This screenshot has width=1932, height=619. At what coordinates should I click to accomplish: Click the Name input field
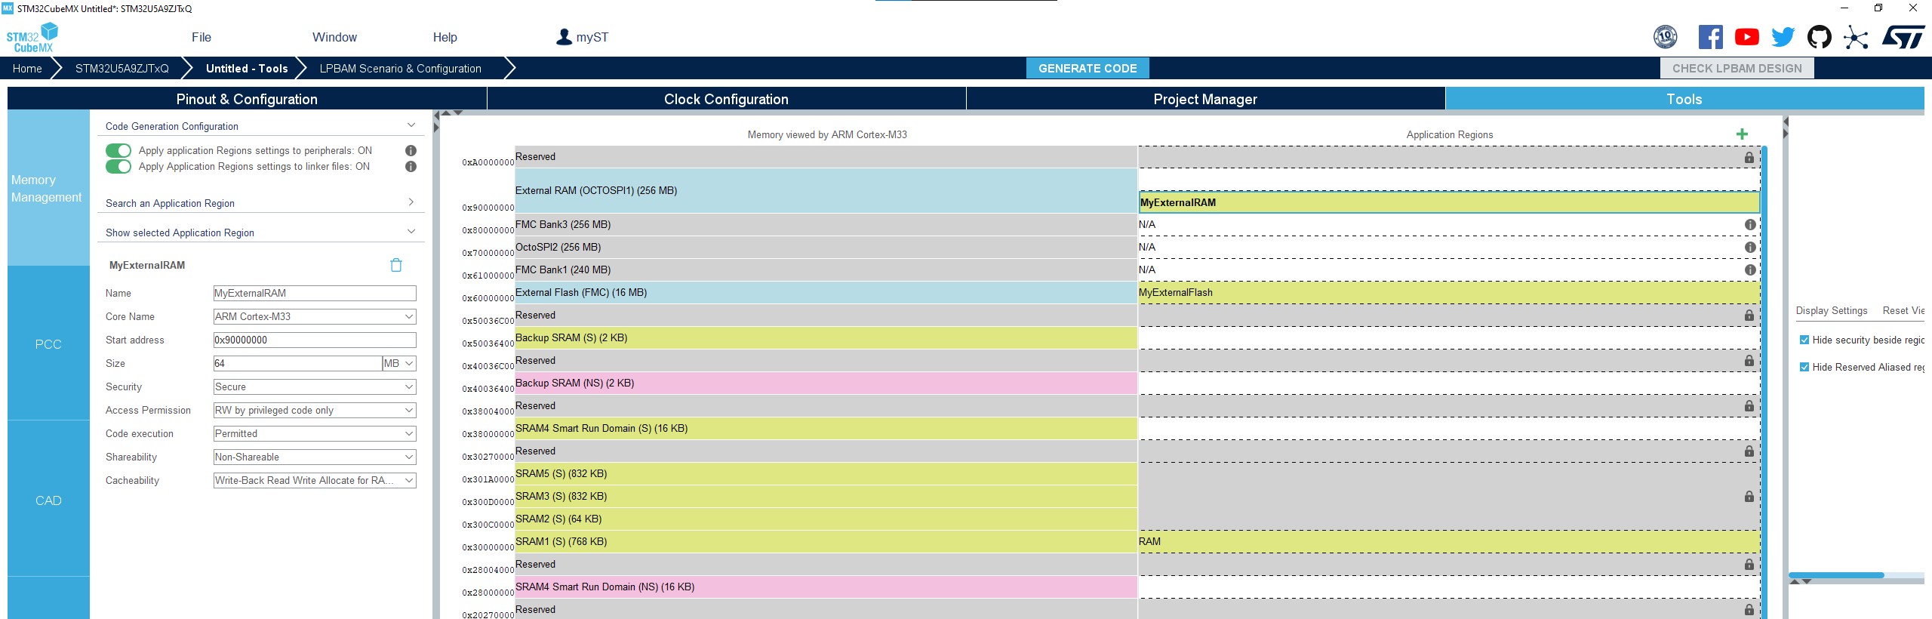(x=315, y=293)
